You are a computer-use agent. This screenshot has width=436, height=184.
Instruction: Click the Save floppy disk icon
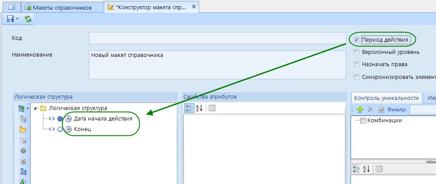[10, 18]
